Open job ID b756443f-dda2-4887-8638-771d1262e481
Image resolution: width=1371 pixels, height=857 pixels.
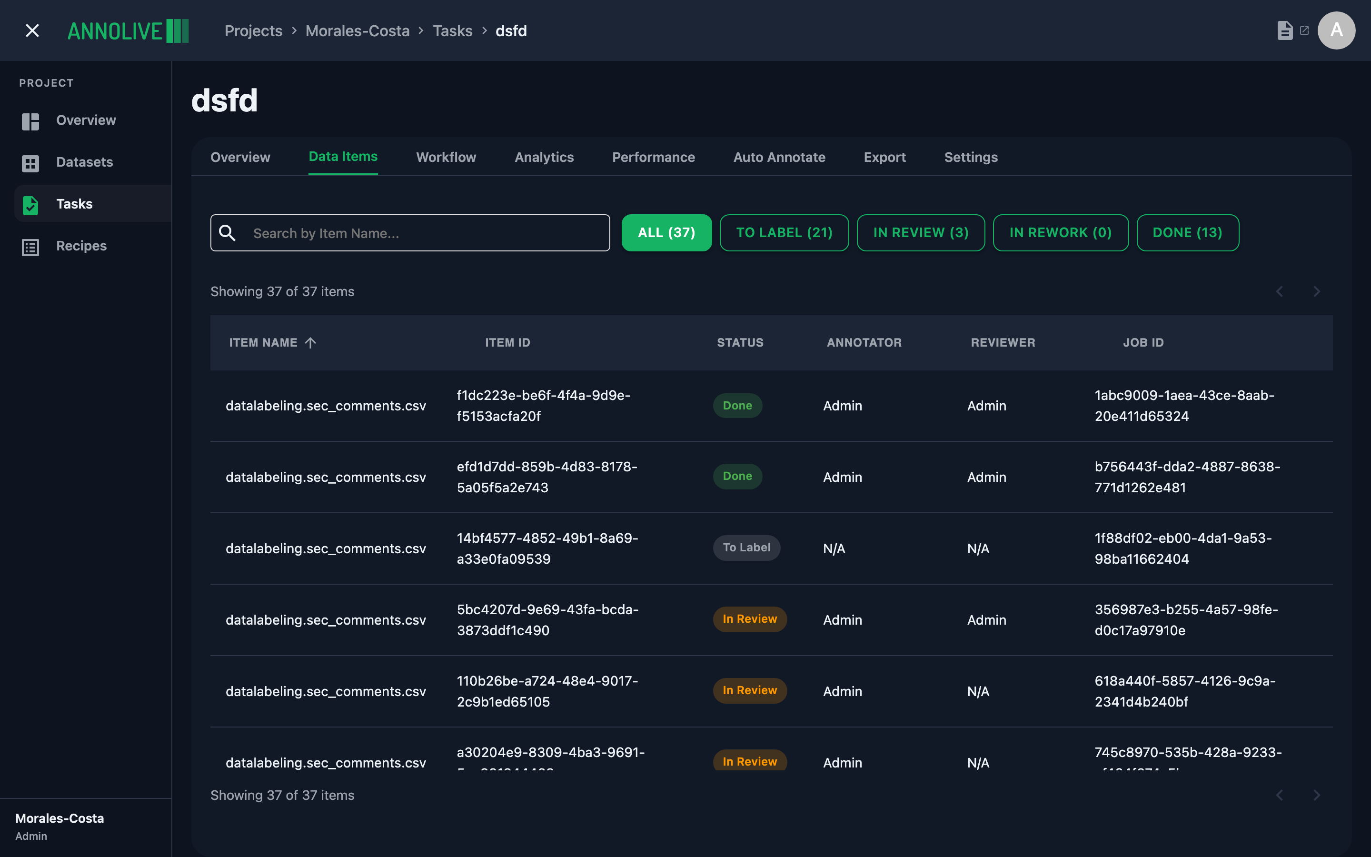tap(1187, 477)
